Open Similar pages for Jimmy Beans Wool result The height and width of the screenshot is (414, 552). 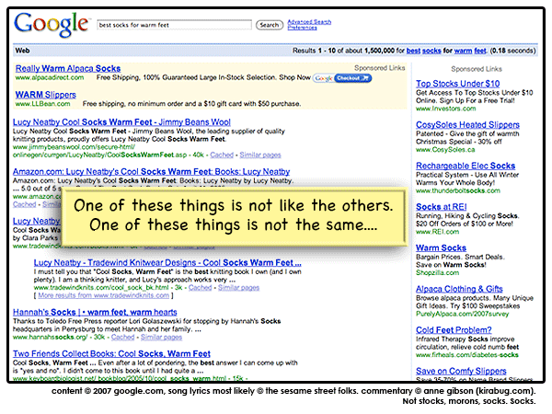click(260, 155)
